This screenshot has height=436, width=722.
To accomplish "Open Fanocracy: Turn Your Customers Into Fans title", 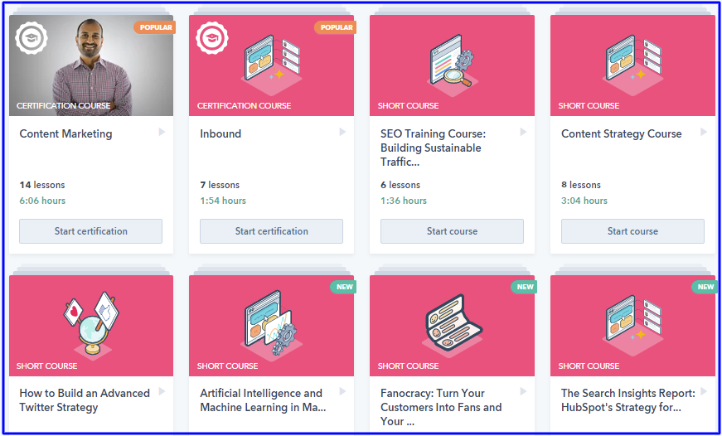I will pyautogui.click(x=441, y=406).
